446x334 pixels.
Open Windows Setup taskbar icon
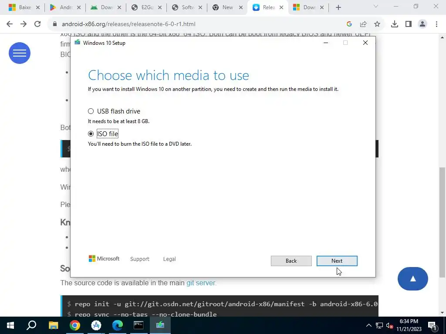coord(160,325)
